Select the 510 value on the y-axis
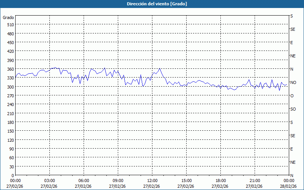The height and width of the screenshot is (190, 304). pyautogui.click(x=10, y=25)
